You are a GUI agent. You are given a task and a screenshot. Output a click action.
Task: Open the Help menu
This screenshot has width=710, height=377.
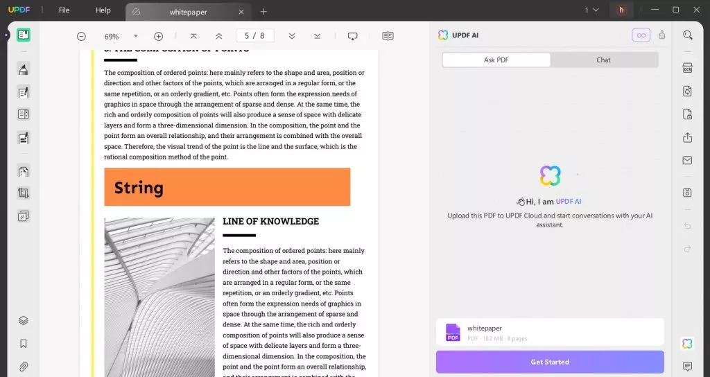[x=103, y=10]
